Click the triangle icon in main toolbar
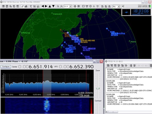This screenshot has width=152, height=114. [x=94, y=6]
